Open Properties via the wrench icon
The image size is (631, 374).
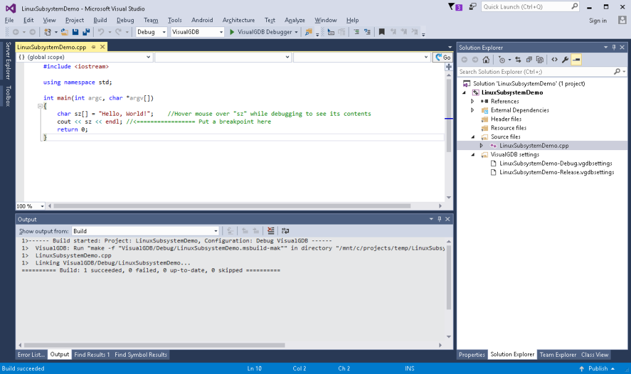565,59
